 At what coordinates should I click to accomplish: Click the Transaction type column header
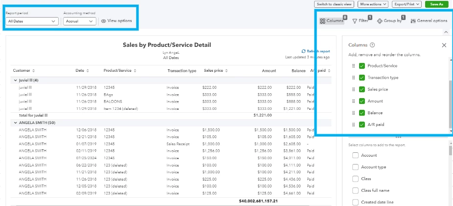point(181,71)
